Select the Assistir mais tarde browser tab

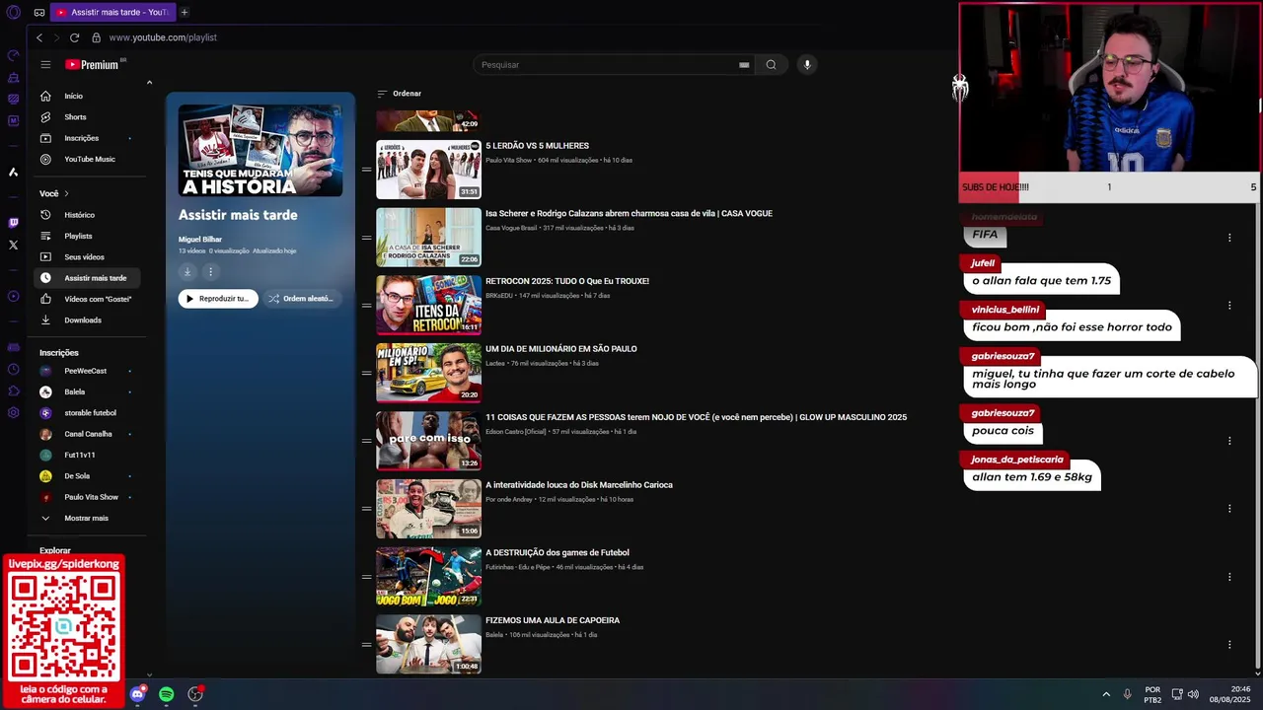click(111, 12)
